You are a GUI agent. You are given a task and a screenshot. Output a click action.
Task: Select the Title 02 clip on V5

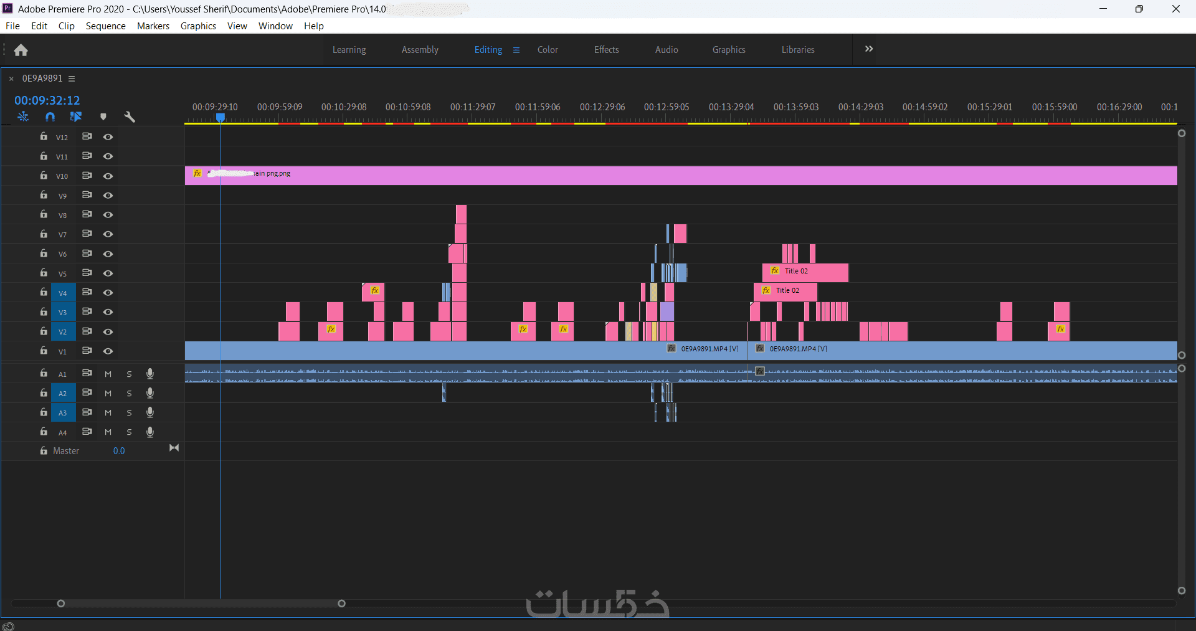805,272
